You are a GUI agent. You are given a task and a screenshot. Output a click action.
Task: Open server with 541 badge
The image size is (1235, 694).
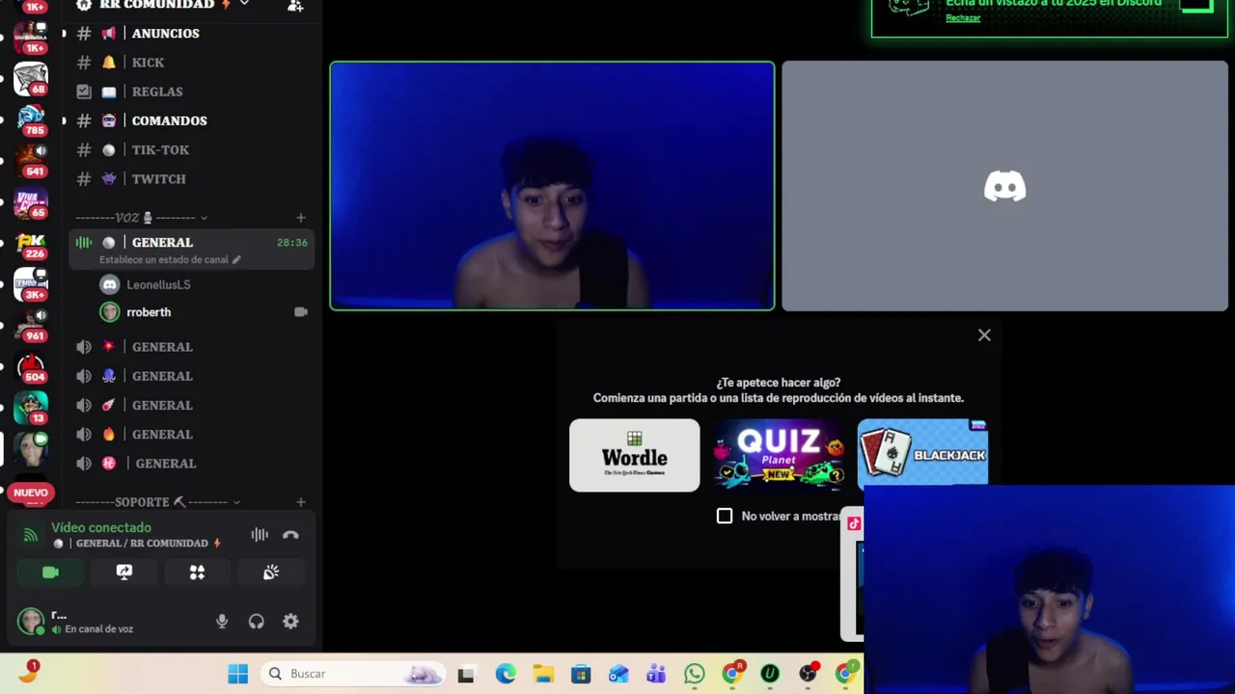[31, 161]
